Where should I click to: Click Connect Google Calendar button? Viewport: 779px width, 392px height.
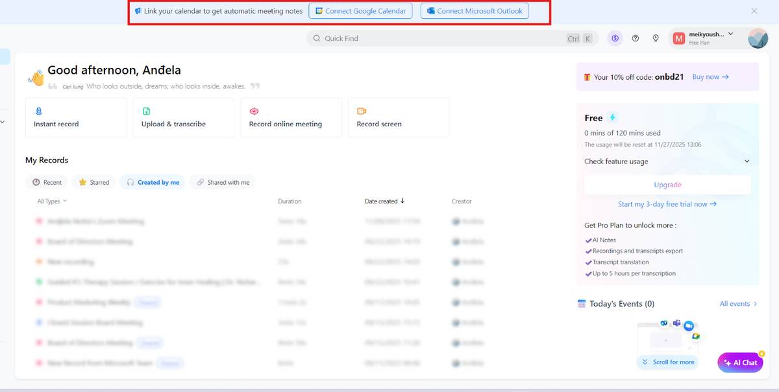point(360,11)
